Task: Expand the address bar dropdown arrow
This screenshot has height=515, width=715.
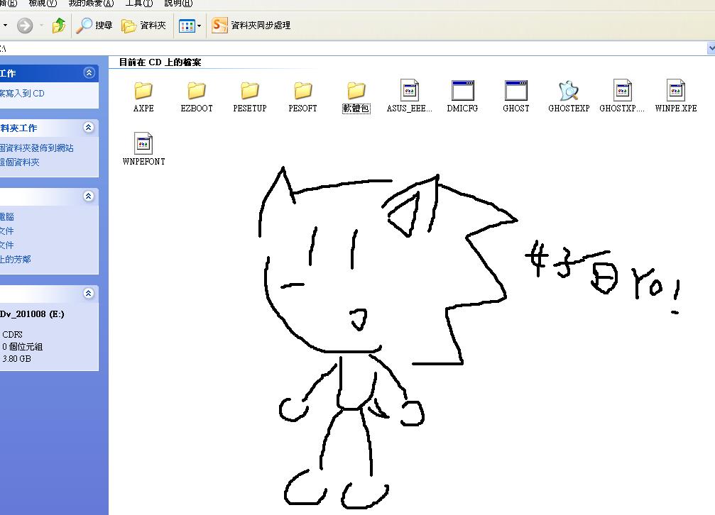Action: click(711, 48)
